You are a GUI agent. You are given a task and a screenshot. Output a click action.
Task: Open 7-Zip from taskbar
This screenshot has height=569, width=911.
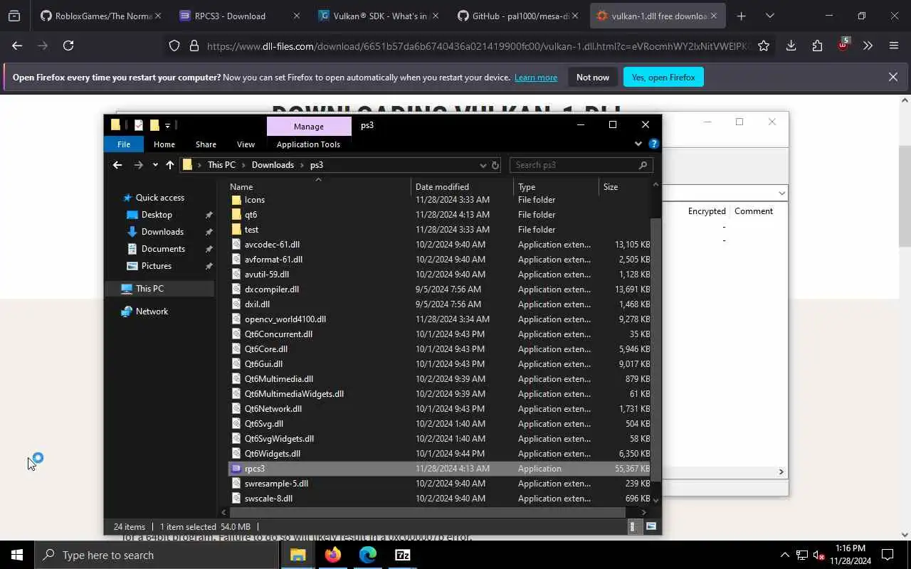pos(402,555)
